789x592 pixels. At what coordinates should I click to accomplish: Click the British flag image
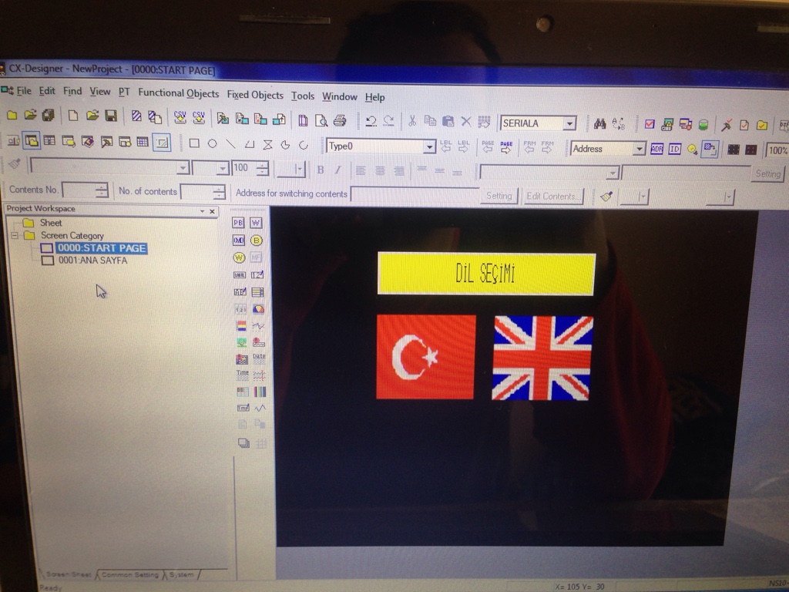[542, 358]
